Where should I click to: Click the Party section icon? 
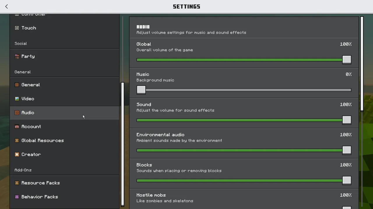tap(17, 56)
